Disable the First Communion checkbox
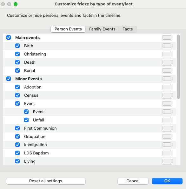186x189 pixels. [x=17, y=128]
